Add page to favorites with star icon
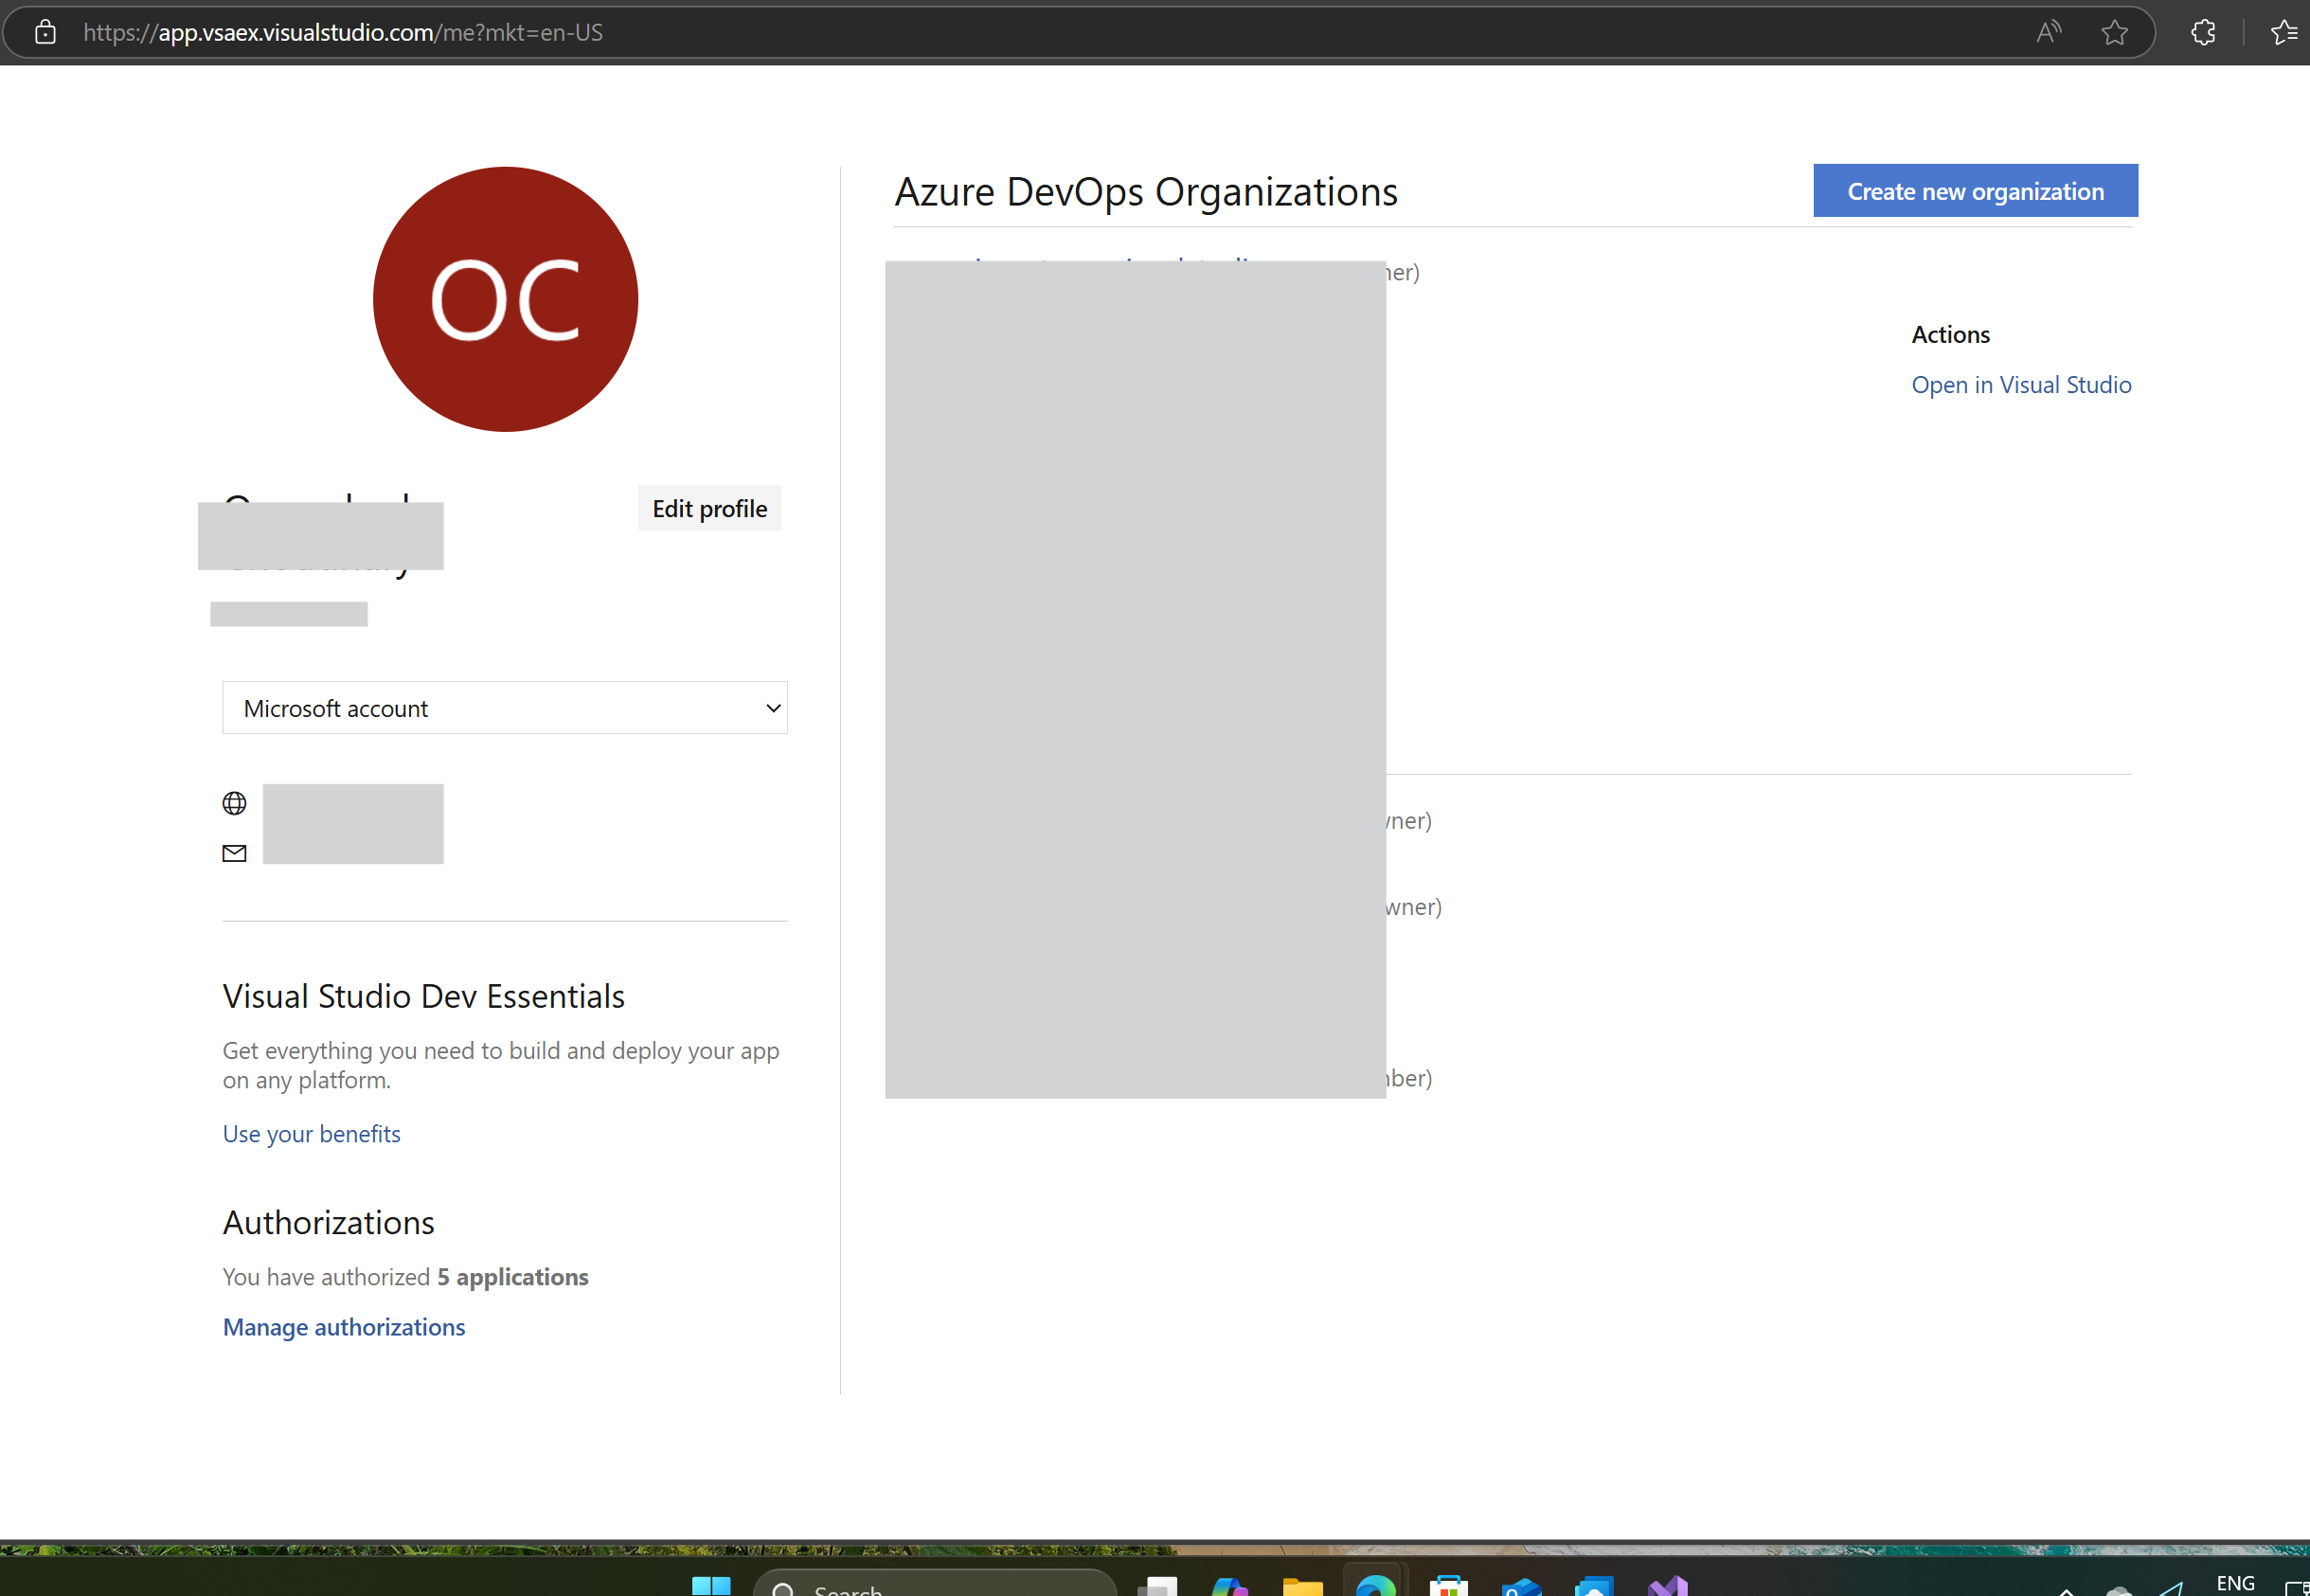Viewport: 2310px width, 1596px height. (2114, 32)
